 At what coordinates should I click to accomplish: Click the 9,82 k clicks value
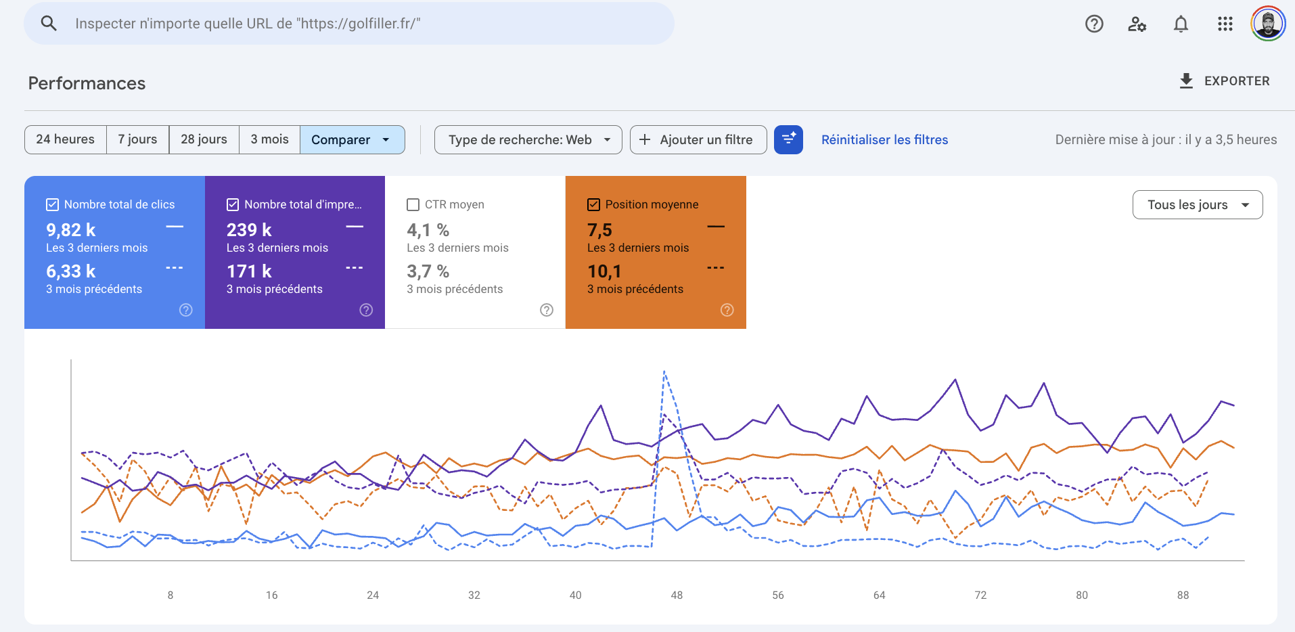tap(71, 230)
